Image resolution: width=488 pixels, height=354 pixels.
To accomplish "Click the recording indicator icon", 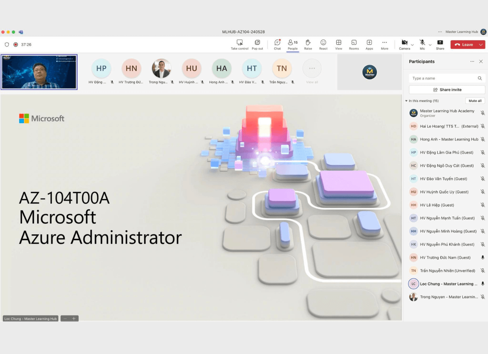I will coord(16,44).
